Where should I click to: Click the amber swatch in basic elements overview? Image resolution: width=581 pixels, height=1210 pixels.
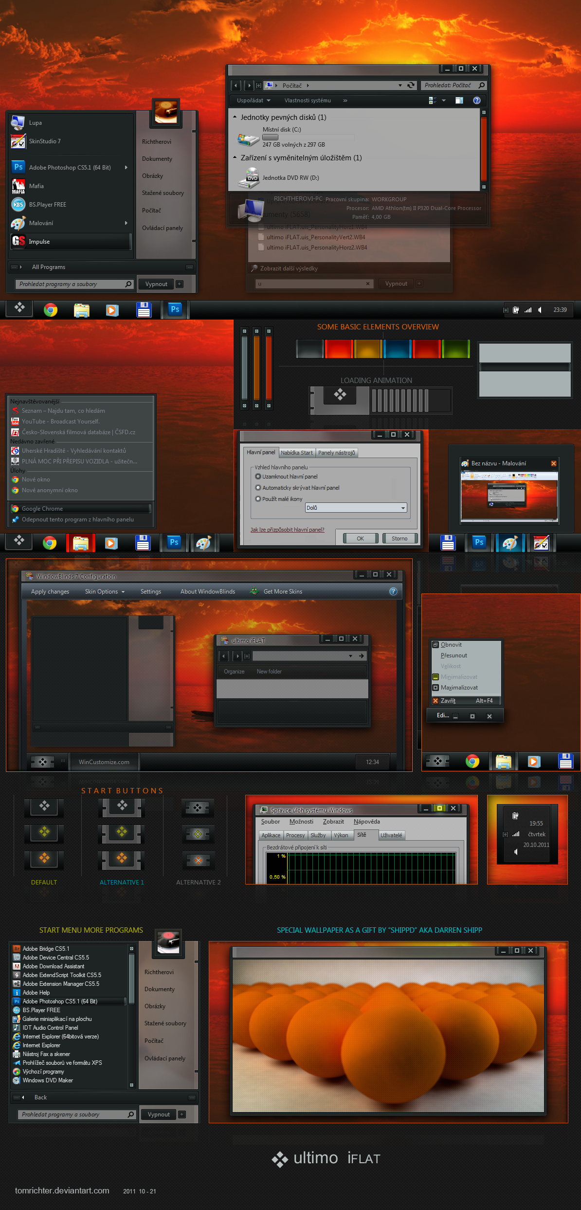368,349
